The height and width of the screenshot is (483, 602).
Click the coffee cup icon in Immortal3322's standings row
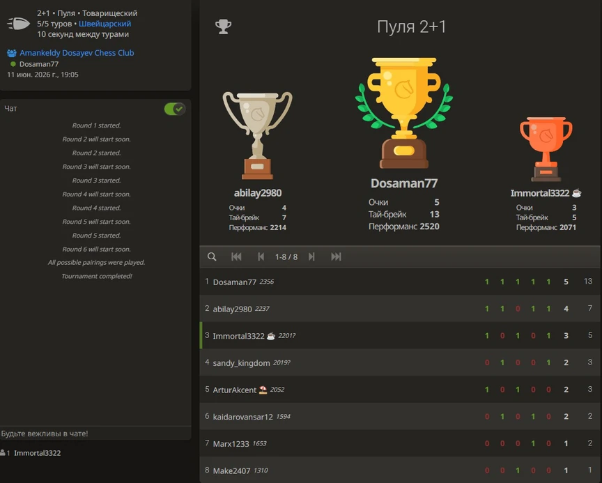[271, 336]
